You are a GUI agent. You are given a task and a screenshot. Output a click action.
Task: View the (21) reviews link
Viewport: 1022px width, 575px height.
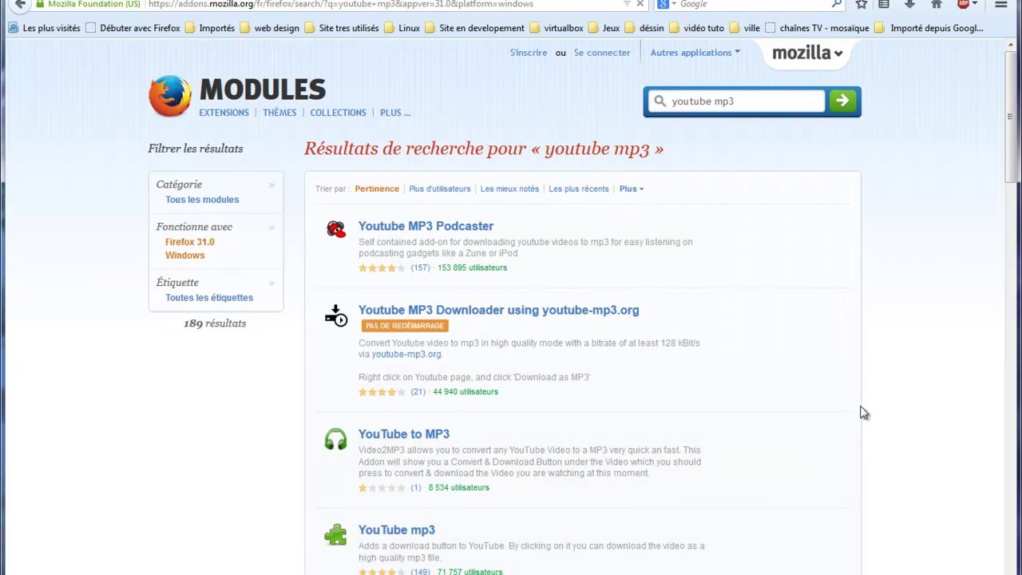pyautogui.click(x=418, y=392)
